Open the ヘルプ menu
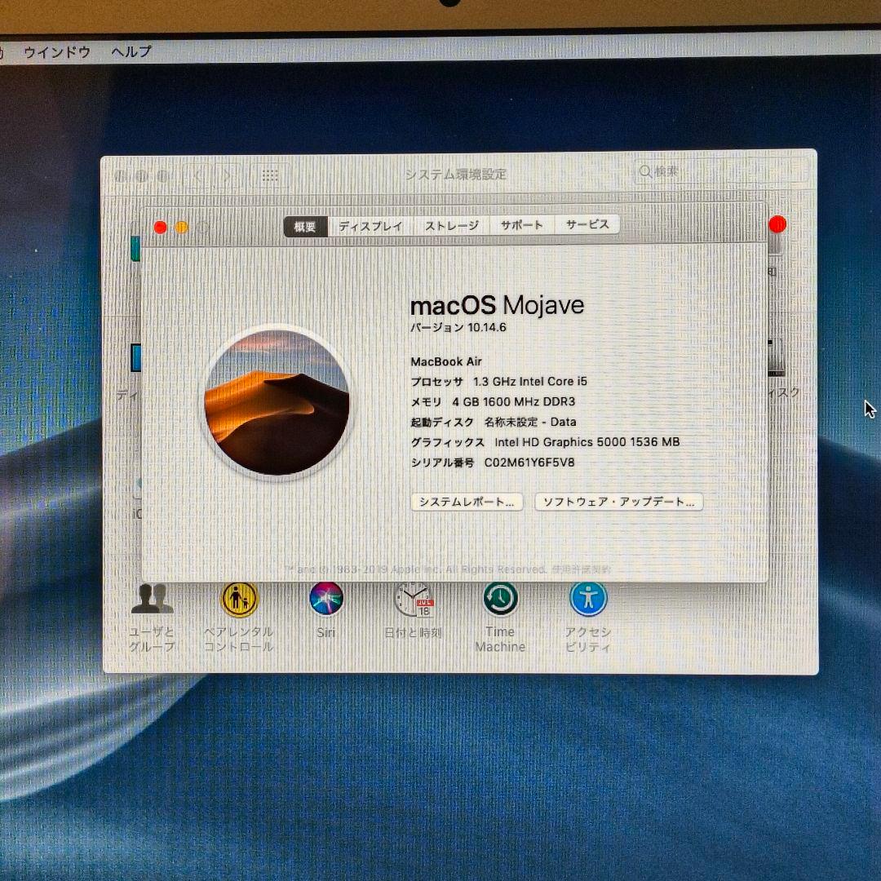Screen dimensions: 881x881 pyautogui.click(x=131, y=51)
